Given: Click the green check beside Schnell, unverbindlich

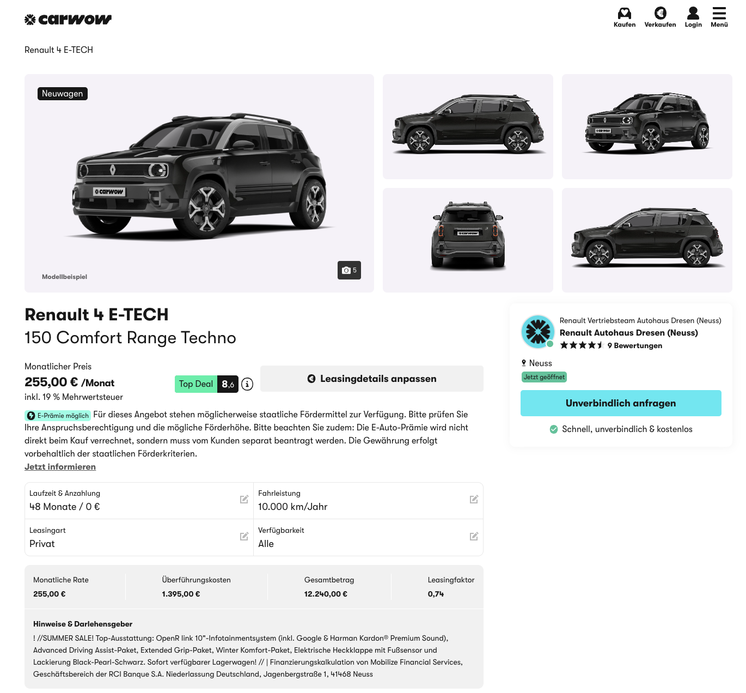Looking at the screenshot, I should [x=554, y=429].
